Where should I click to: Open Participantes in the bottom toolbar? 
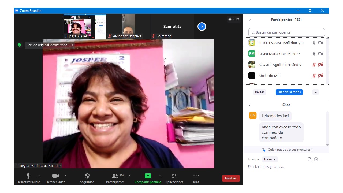tap(115, 176)
